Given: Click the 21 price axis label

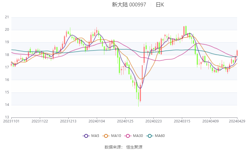Looking at the screenshot, I should (7, 17).
